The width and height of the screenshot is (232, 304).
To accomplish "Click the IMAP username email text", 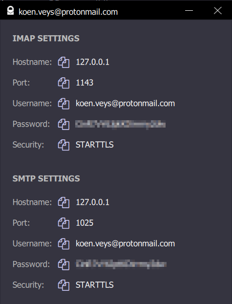I will click(125, 104).
